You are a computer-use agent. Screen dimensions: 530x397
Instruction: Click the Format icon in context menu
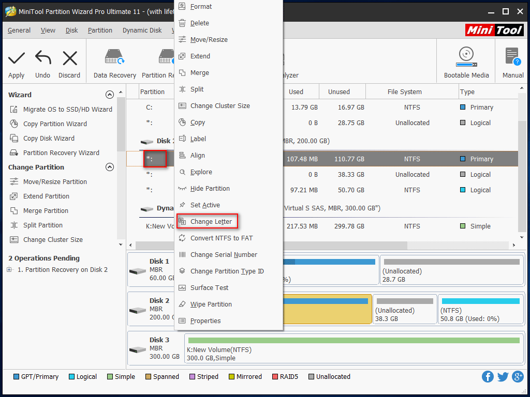coord(182,6)
